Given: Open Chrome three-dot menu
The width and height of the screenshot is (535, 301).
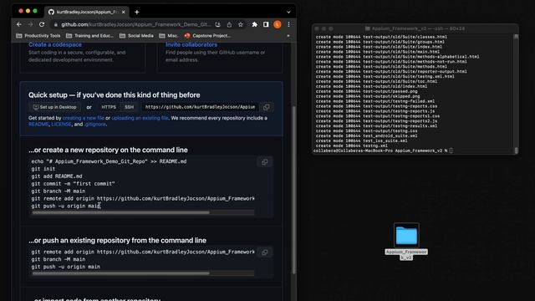Looking at the screenshot, I should point(288,24).
